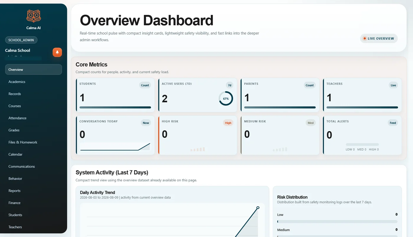
Task: Click the Low risk distribution bar
Action: click(x=337, y=221)
